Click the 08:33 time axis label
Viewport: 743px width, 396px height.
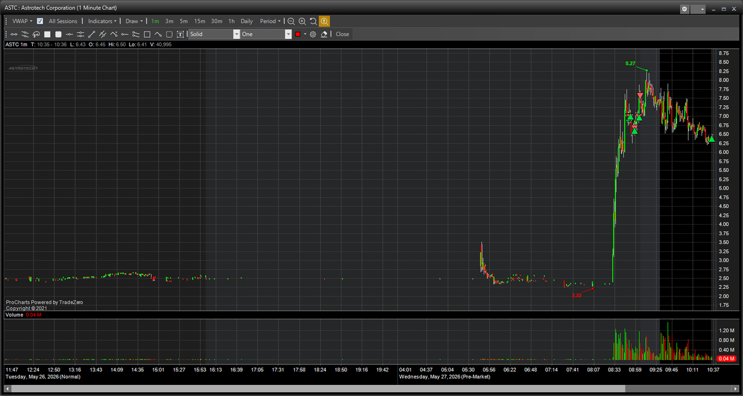click(x=614, y=369)
